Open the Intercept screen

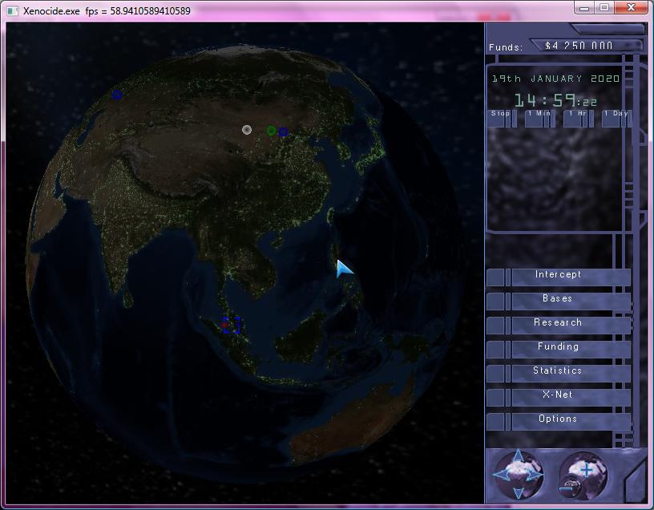(559, 277)
